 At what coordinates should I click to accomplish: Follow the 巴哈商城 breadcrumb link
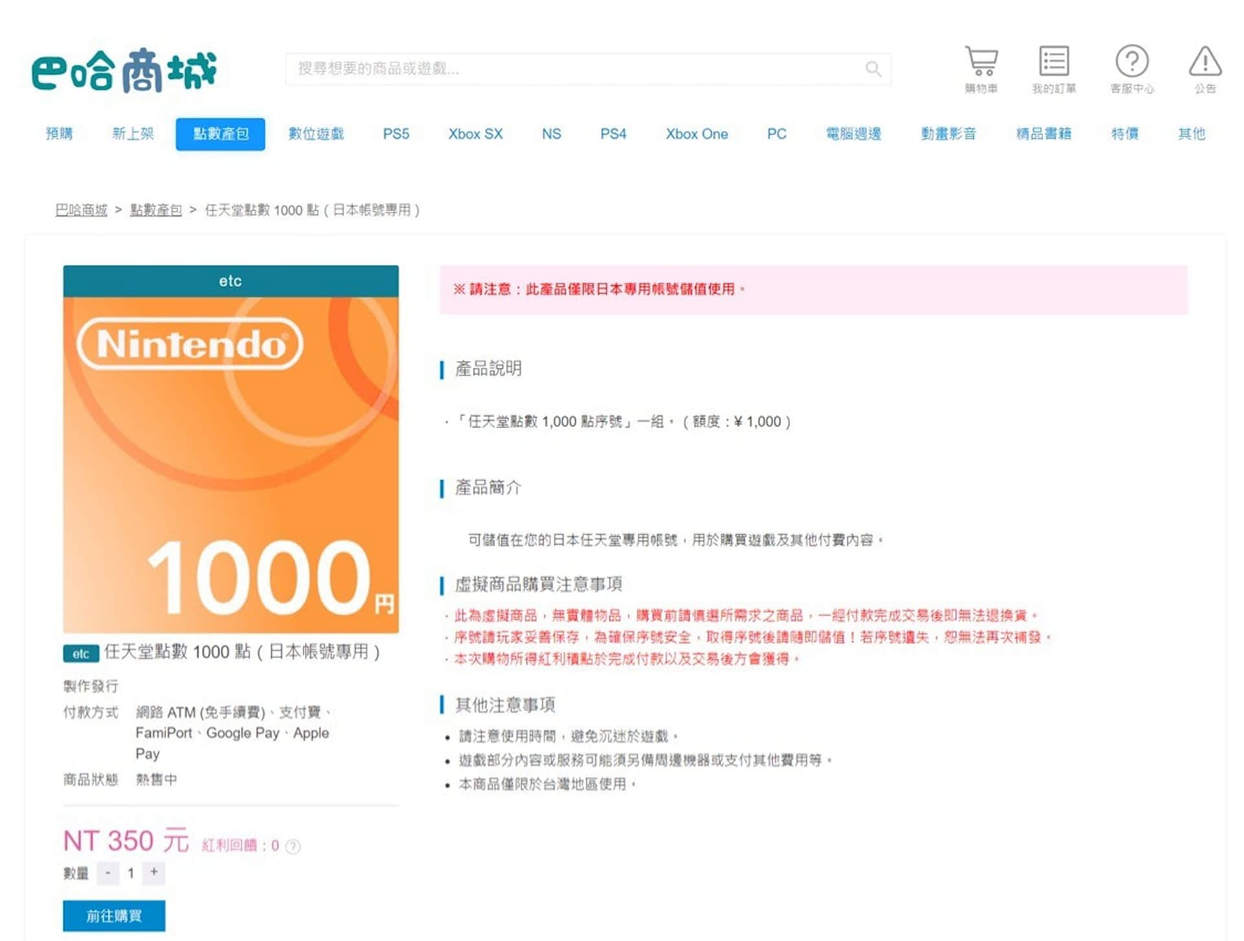81,210
